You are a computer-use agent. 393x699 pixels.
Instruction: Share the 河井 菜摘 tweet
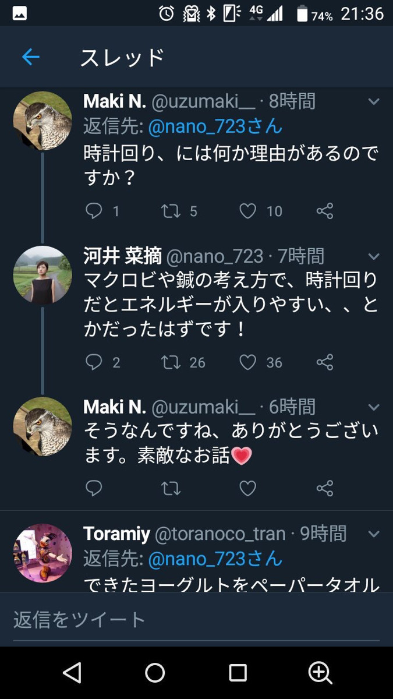(325, 362)
